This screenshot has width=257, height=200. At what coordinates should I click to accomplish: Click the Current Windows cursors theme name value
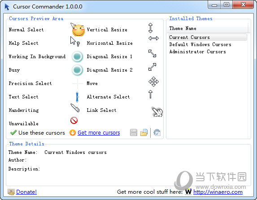click(x=75, y=153)
